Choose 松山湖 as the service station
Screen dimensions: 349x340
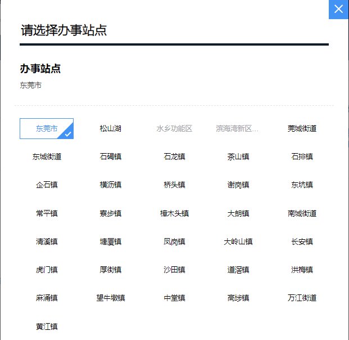(110, 129)
